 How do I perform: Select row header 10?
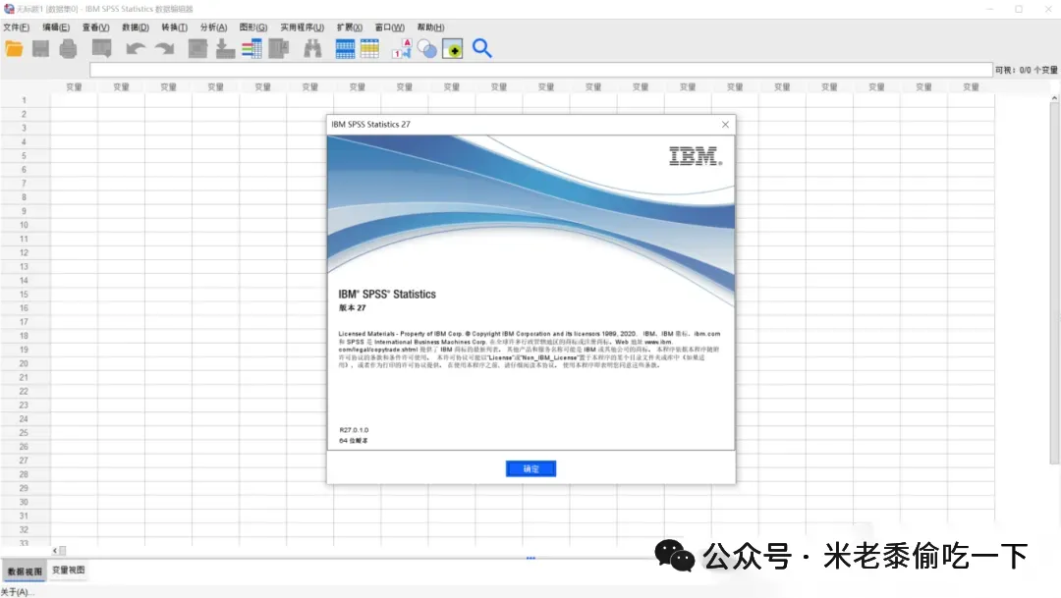click(25, 225)
